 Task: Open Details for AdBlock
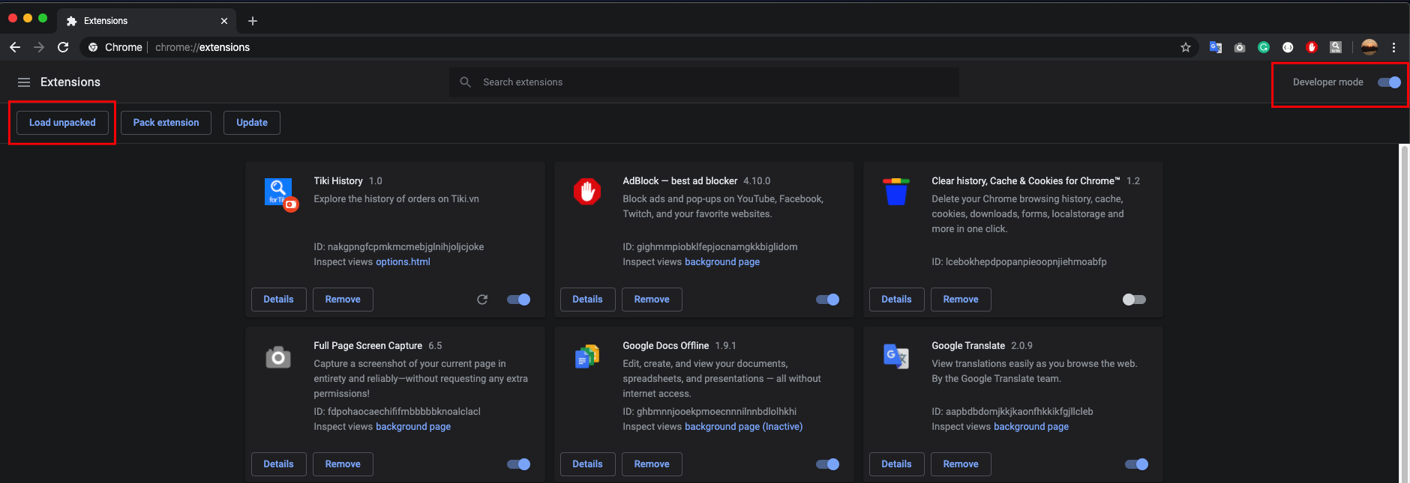click(587, 300)
